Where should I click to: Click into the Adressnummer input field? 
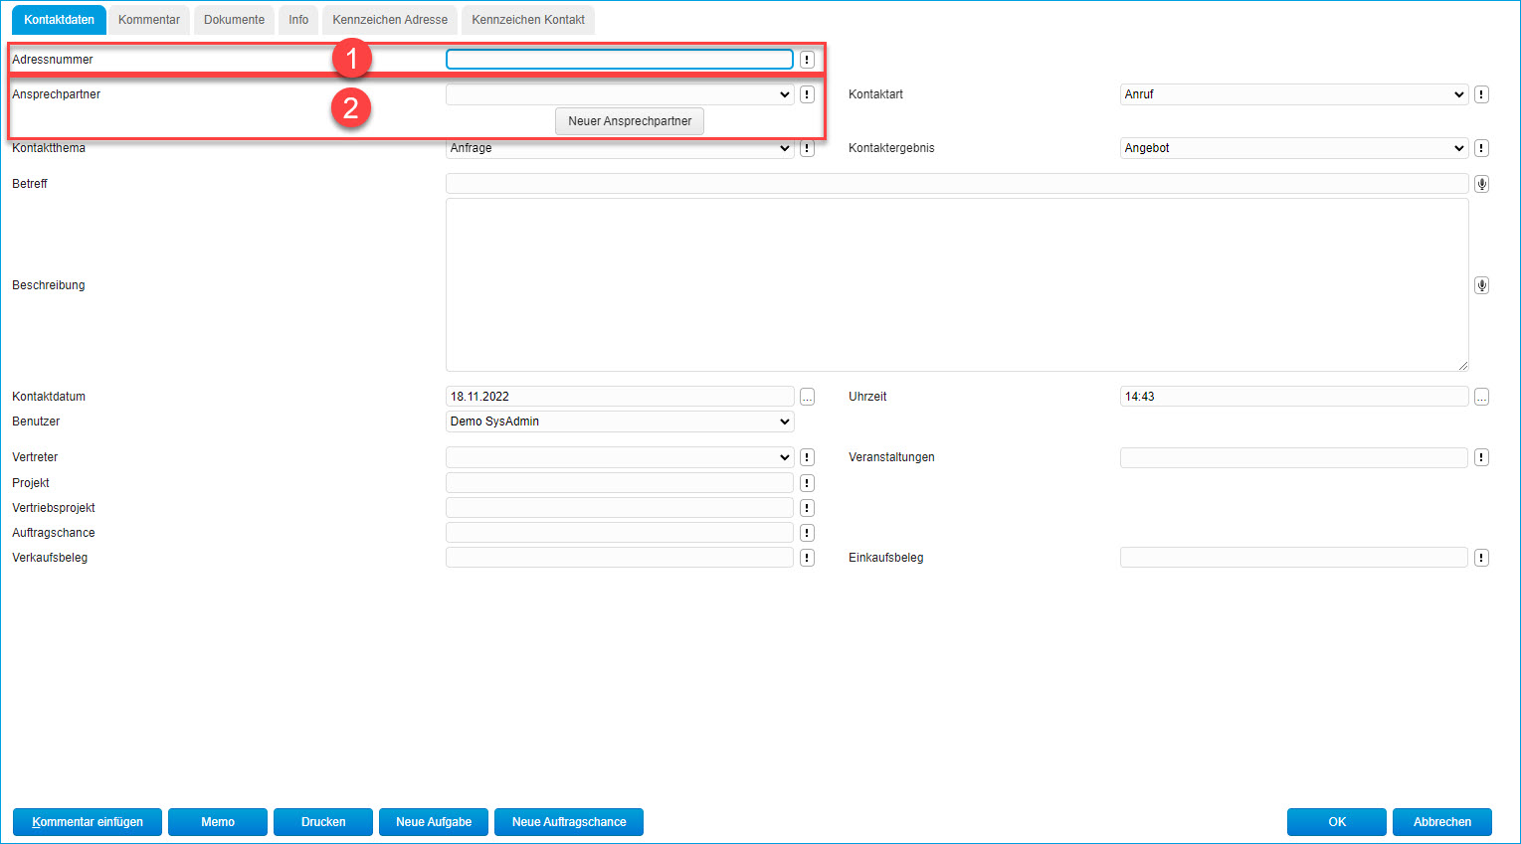(x=619, y=60)
